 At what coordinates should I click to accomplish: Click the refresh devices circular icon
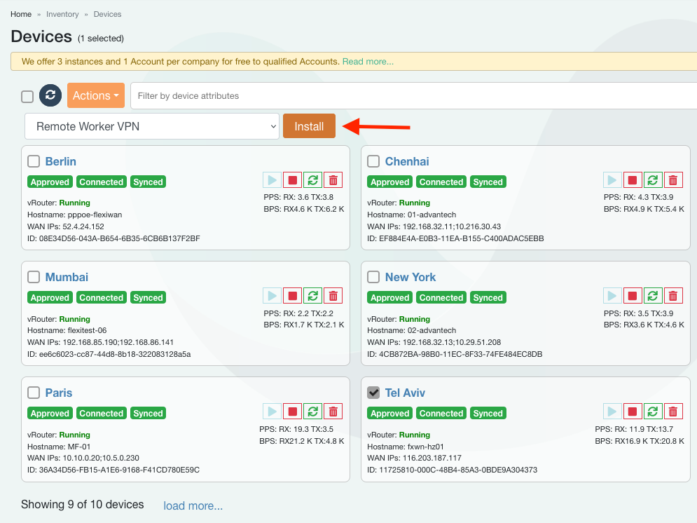(x=50, y=95)
